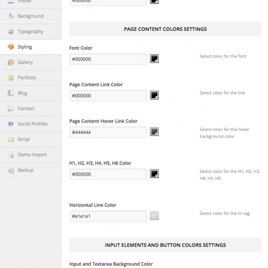The width and height of the screenshot is (268, 268).
Task: Click the Portfolio sidebar icon
Action: [x=10, y=78]
